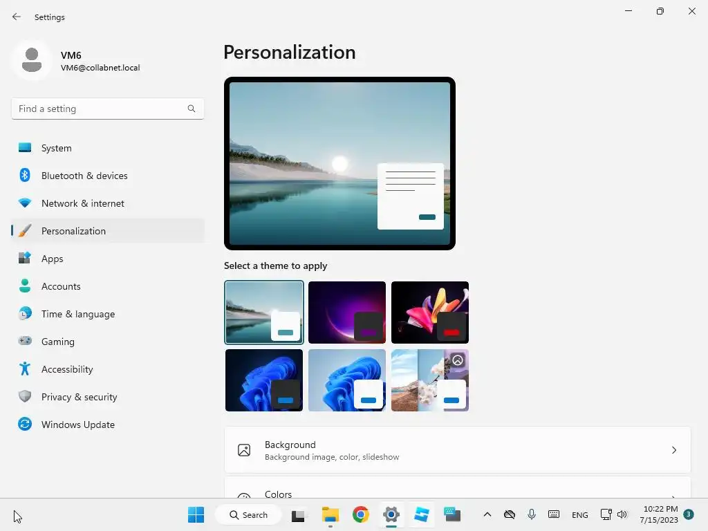Open File Explorer from the taskbar
The width and height of the screenshot is (708, 531).
click(330, 514)
